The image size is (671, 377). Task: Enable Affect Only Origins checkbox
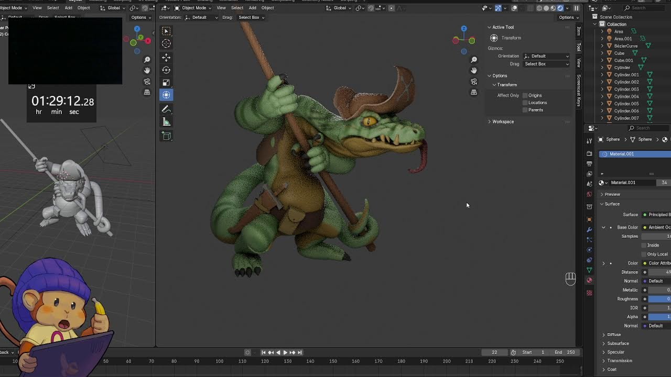[x=525, y=95]
